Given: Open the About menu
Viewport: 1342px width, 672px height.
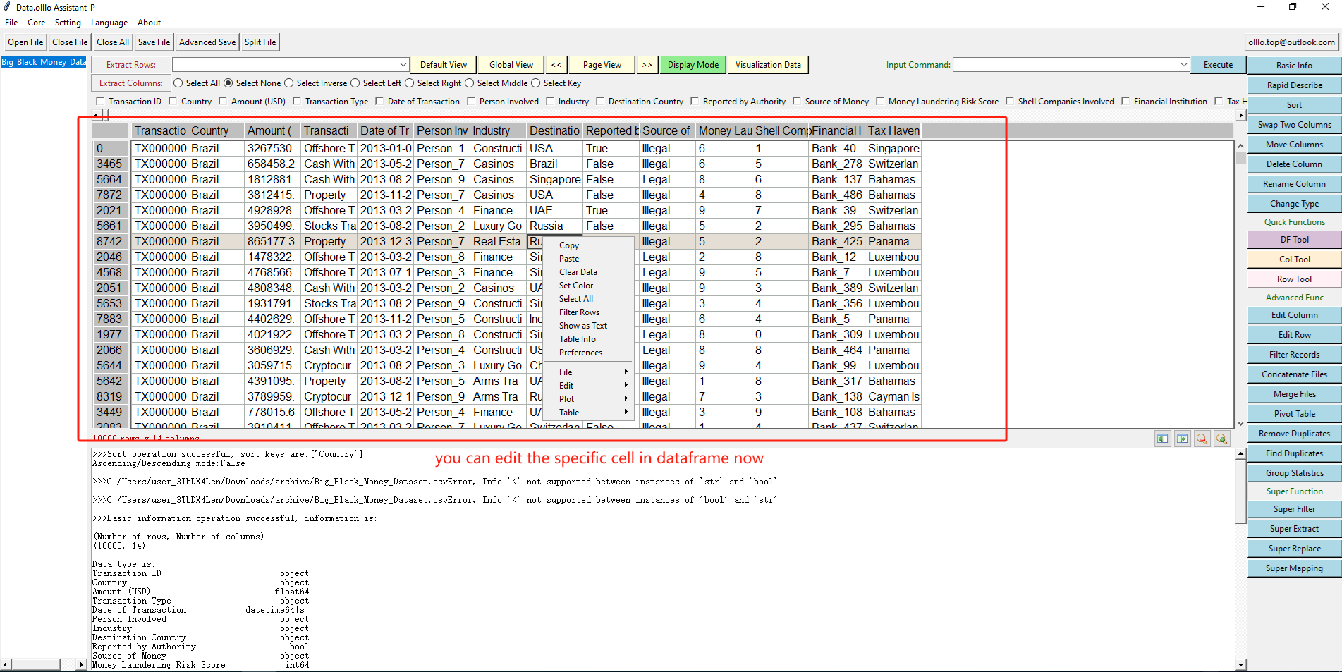Looking at the screenshot, I should coord(149,23).
